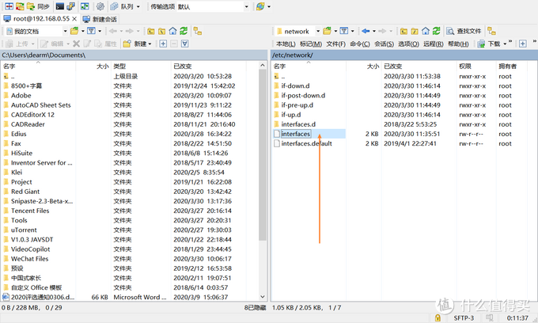The image size is (538, 323).
Task: Select the interfaces.d folder
Action: click(298, 124)
